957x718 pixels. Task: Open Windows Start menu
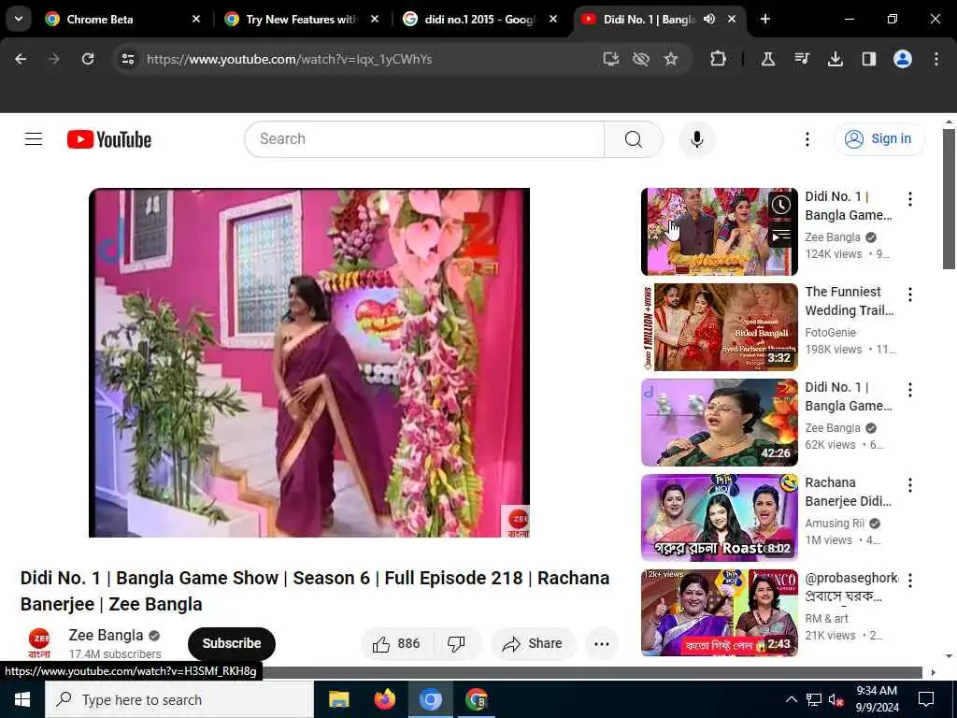pos(22,699)
